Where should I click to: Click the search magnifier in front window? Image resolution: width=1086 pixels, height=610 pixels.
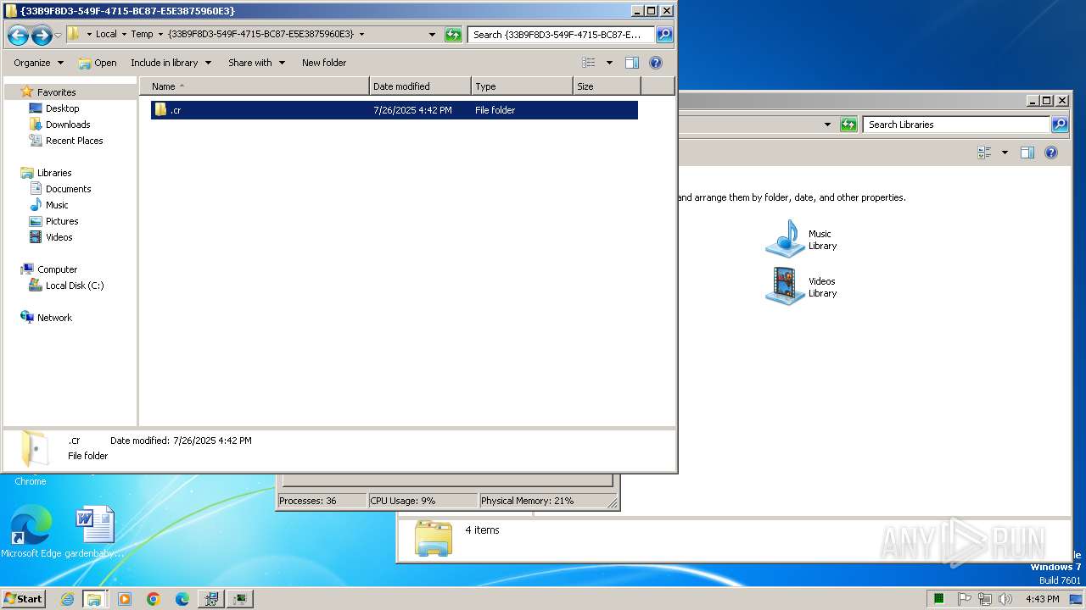pyautogui.click(x=664, y=35)
